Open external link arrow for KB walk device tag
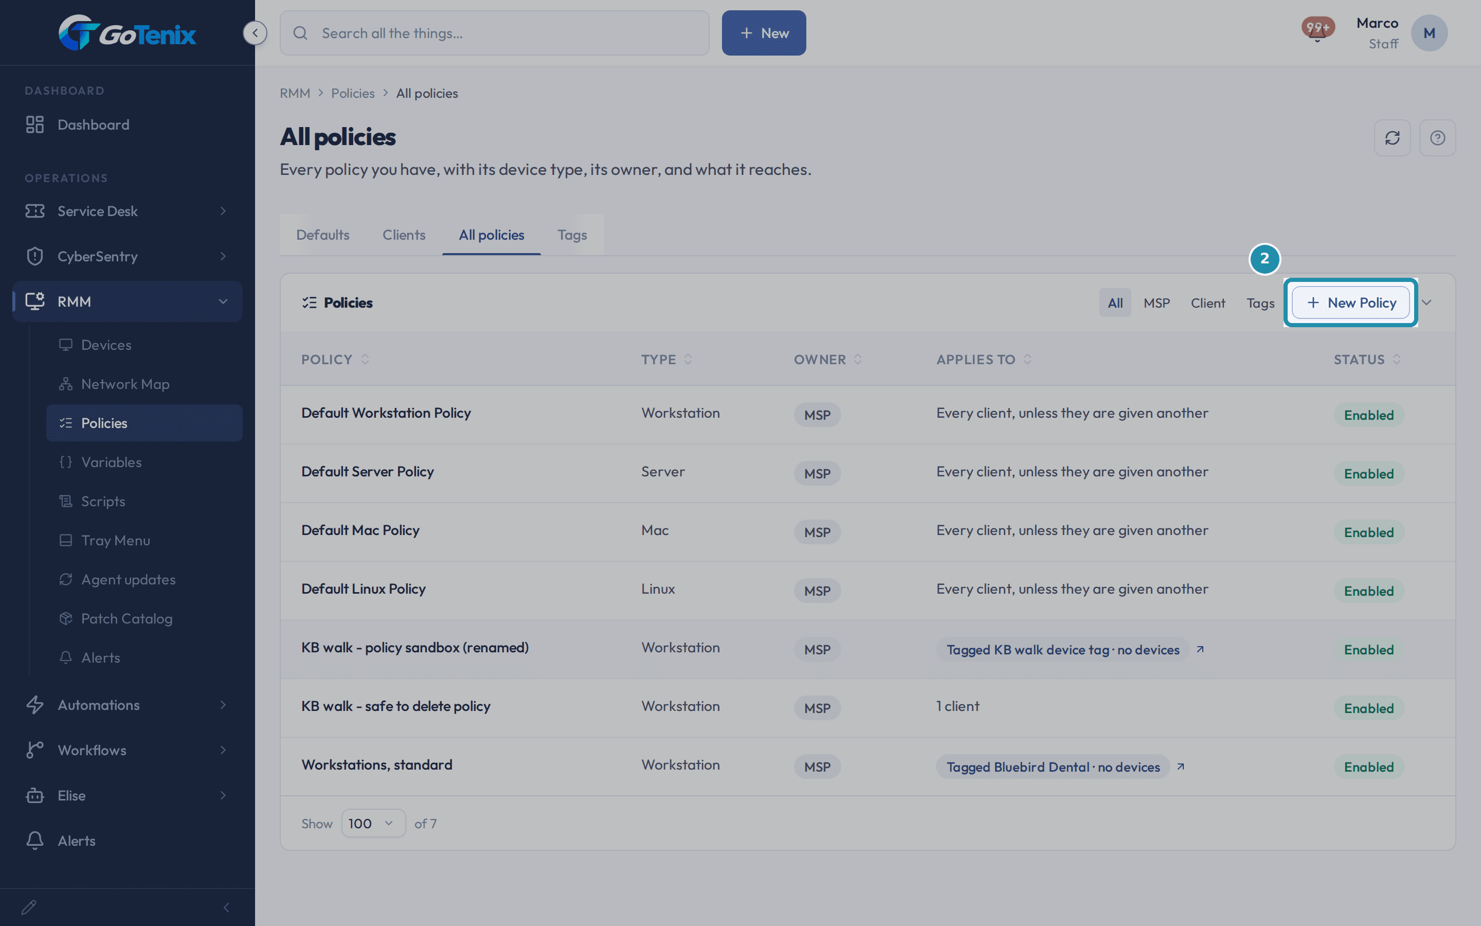1481x926 pixels. coord(1200,649)
